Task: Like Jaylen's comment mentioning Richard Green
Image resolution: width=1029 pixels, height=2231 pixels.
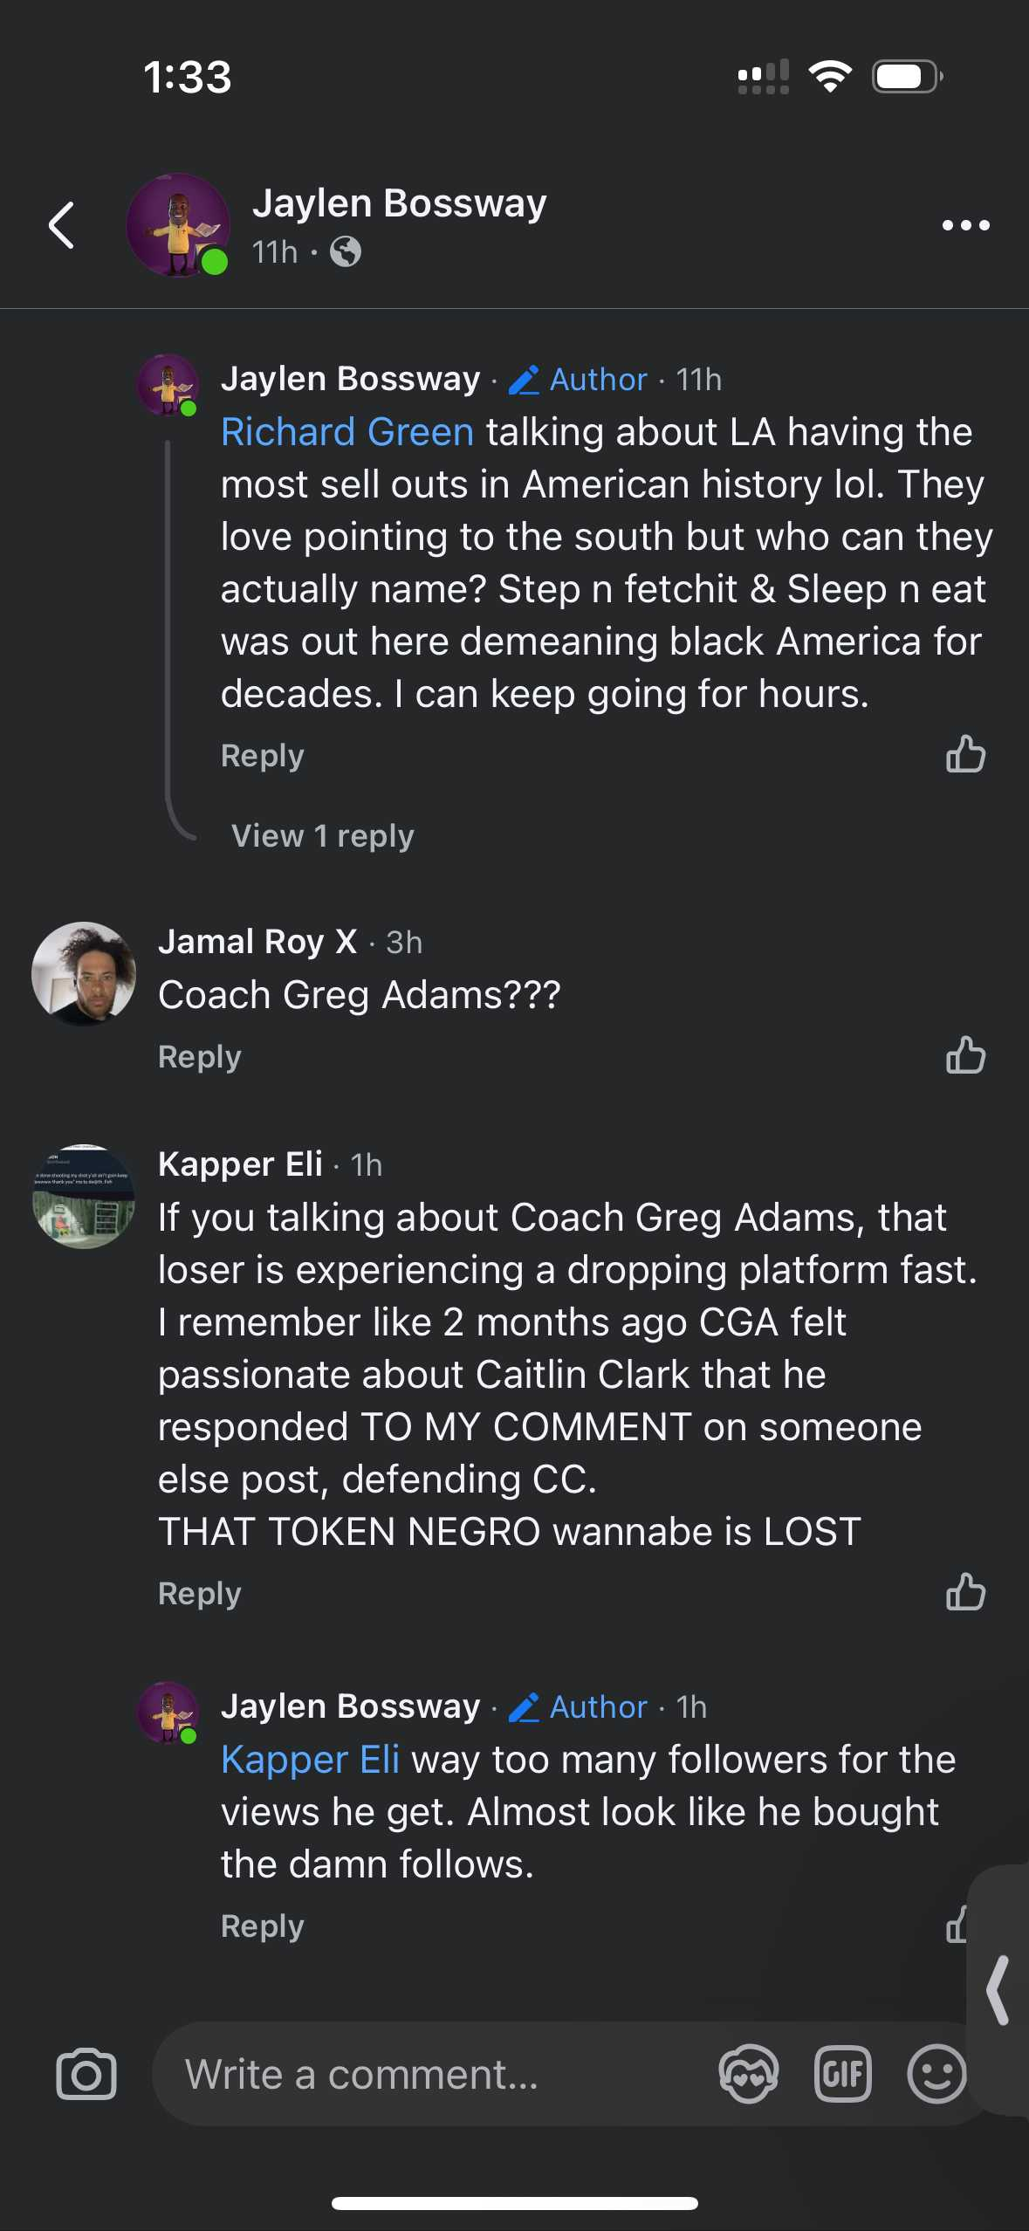Action: [x=965, y=754]
